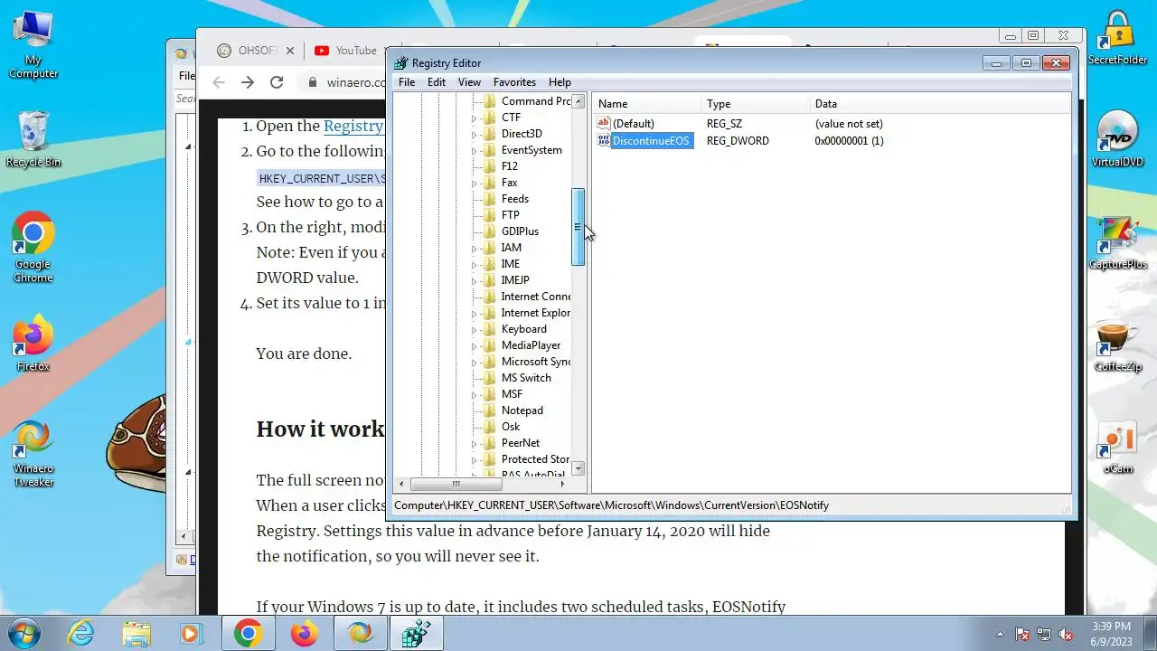This screenshot has height=651, width=1157.
Task: Open the Winaero Tweaker desktop shortcut
Action: (x=33, y=454)
